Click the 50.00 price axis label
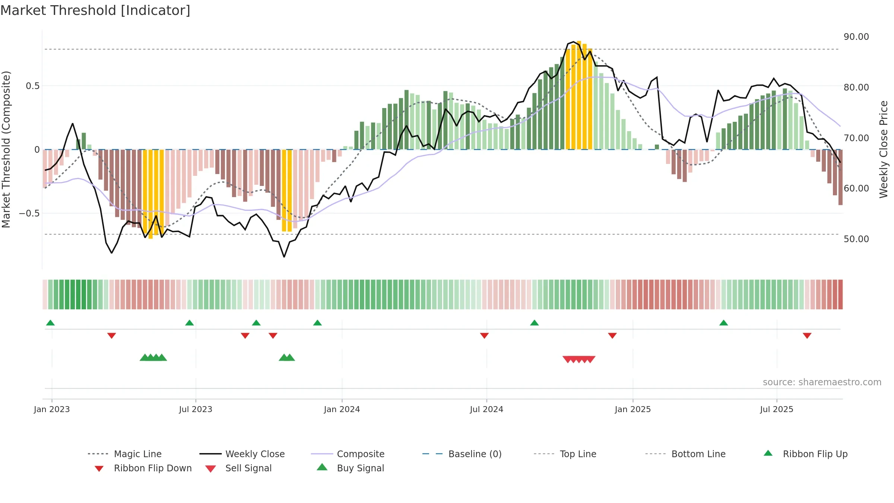The height and width of the screenshot is (503, 894). click(x=856, y=239)
